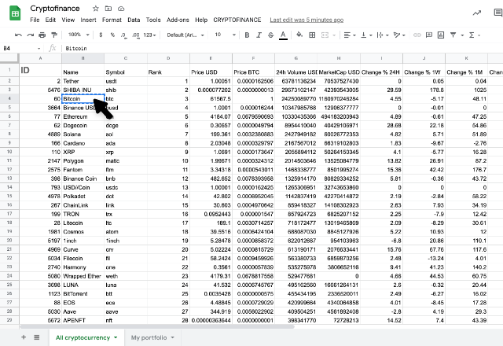Screen dimensions: 503x346
Task: Open the borders tool
Action: tap(312, 35)
